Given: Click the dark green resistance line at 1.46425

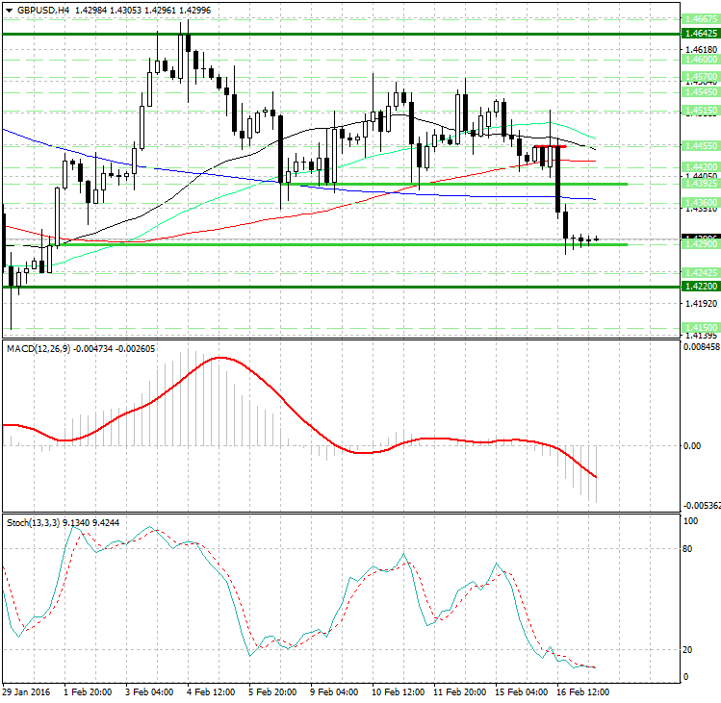Looking at the screenshot, I should coord(337,33).
